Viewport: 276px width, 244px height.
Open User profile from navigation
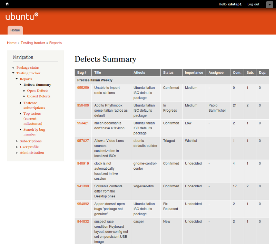[x=29, y=147]
